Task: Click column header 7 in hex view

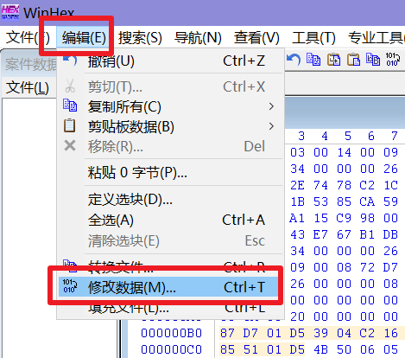Action: pyautogui.click(x=395, y=136)
